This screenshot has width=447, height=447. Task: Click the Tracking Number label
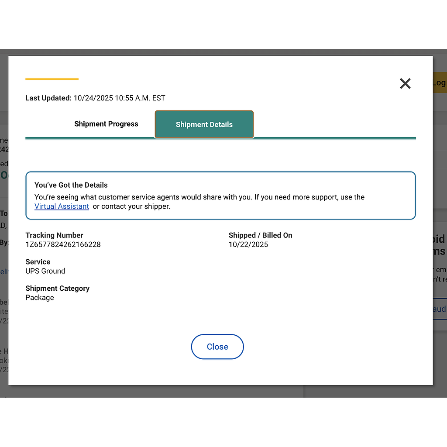tap(54, 235)
